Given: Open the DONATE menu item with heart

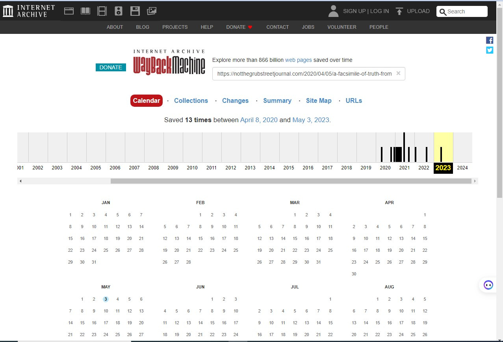Looking at the screenshot, I should point(239,27).
